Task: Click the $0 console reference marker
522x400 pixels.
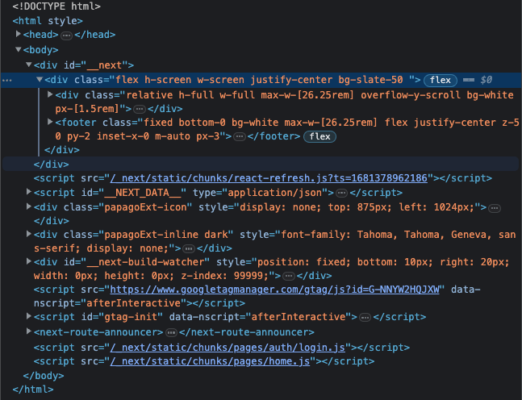Action: 486,80
